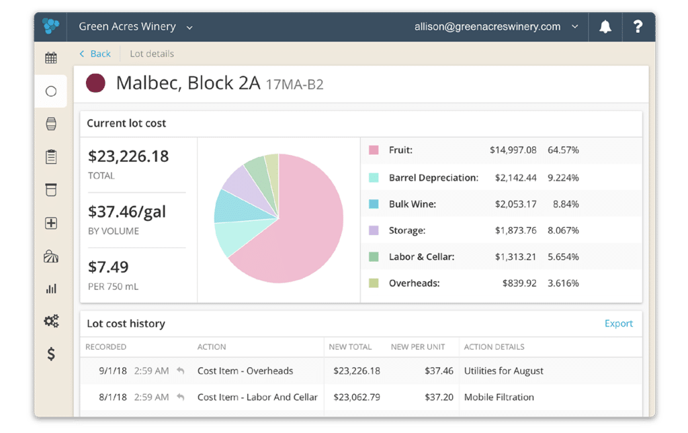This screenshot has height=433, width=688.
Task: Open the clipboard icon in sidebar
Action: pos(51,157)
